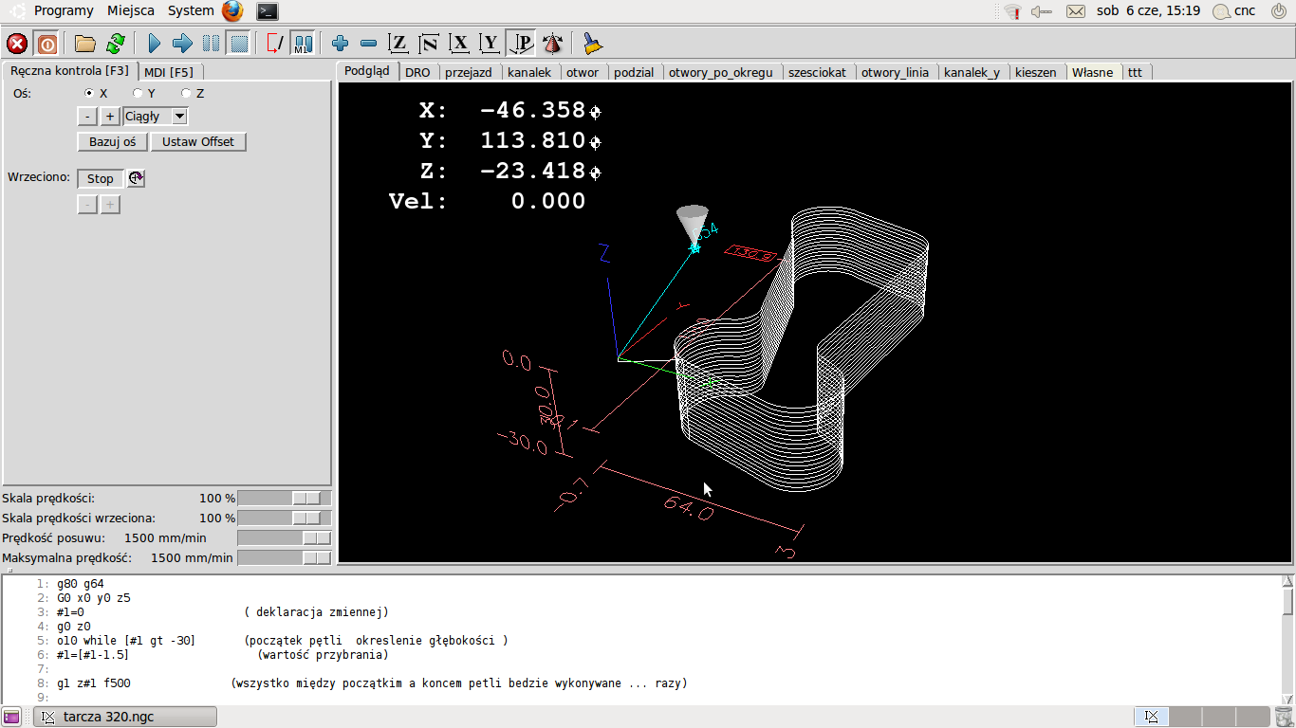Open the otwory_linia tab
This screenshot has width=1296, height=728.
click(x=896, y=72)
